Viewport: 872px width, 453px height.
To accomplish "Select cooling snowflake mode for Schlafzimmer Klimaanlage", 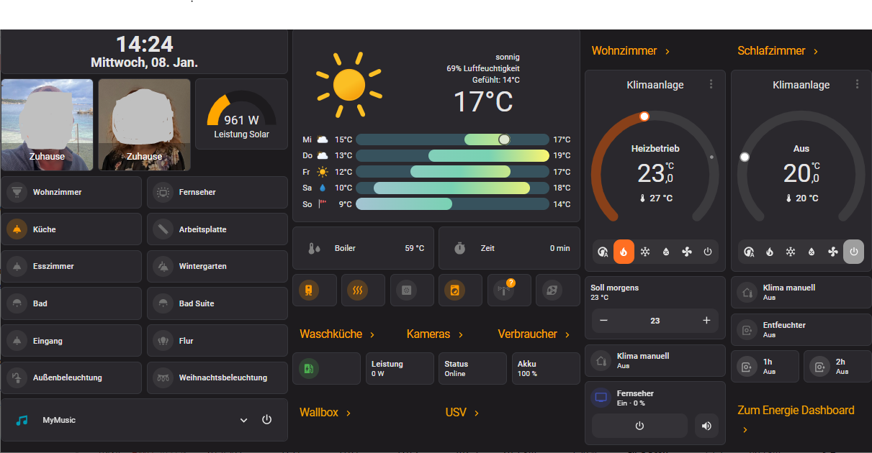I will pos(791,252).
